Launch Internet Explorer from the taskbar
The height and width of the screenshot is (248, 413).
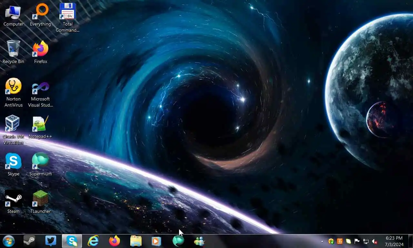[93, 241]
